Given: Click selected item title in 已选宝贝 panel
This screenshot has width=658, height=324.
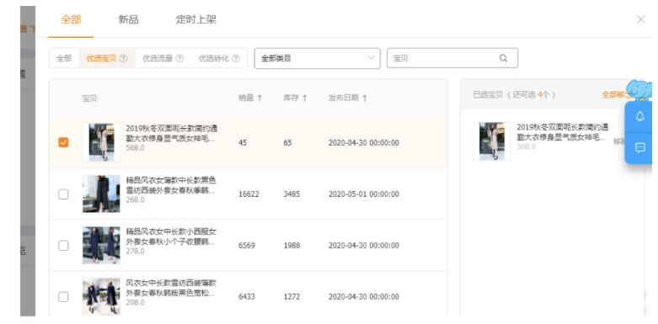Looking at the screenshot, I should 562,131.
